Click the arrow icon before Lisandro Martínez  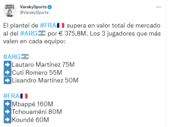tap(8, 80)
